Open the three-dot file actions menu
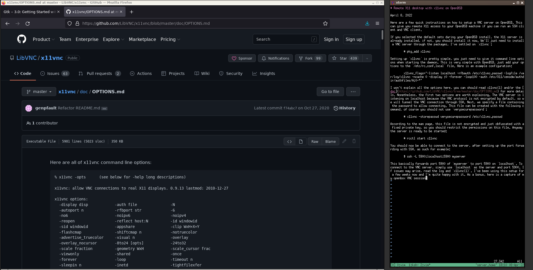The image size is (533, 270). pos(353,92)
